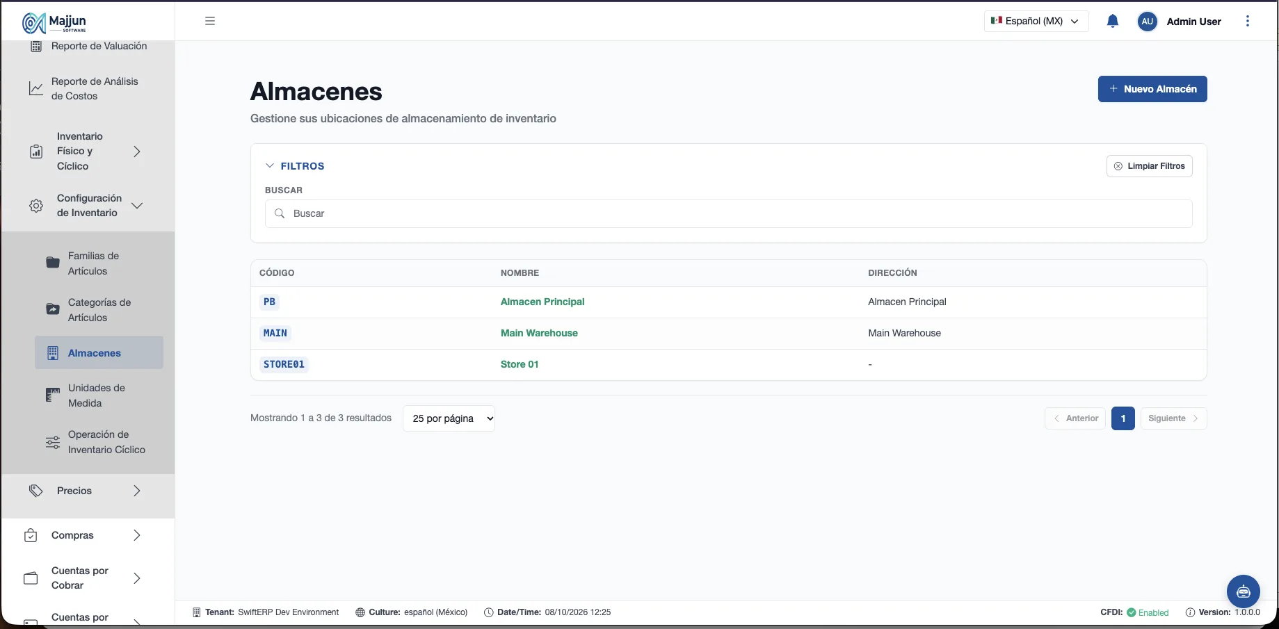
Task: Click the STORE01 code badge
Action: tap(284, 364)
